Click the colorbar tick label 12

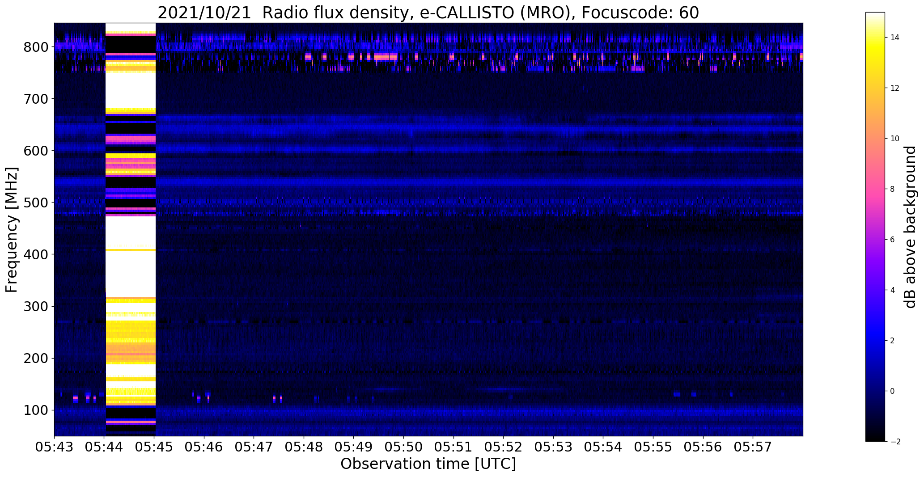(895, 88)
